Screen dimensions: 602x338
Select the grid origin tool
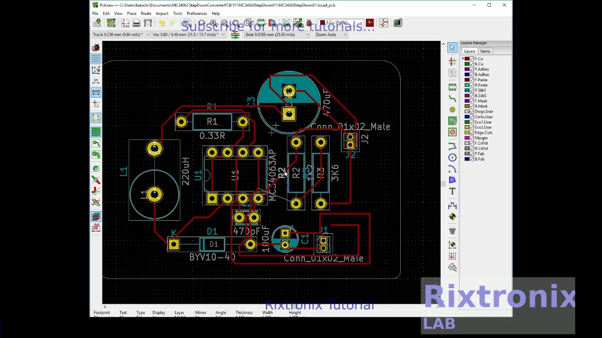pyautogui.click(x=452, y=256)
